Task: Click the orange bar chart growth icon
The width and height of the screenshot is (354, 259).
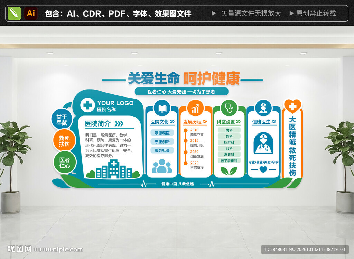Action: tap(195, 109)
